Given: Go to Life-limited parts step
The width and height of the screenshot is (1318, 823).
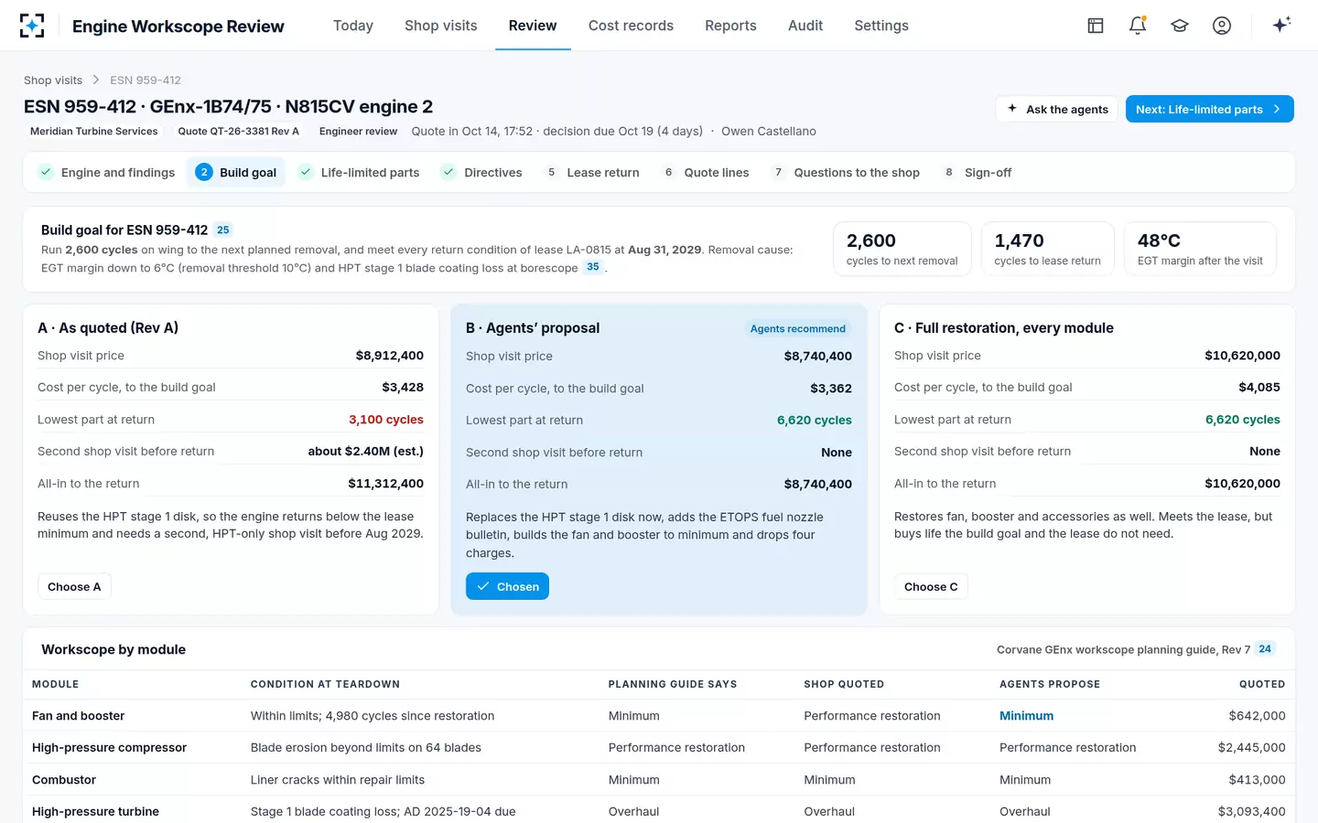Looking at the screenshot, I should pyautogui.click(x=359, y=172).
